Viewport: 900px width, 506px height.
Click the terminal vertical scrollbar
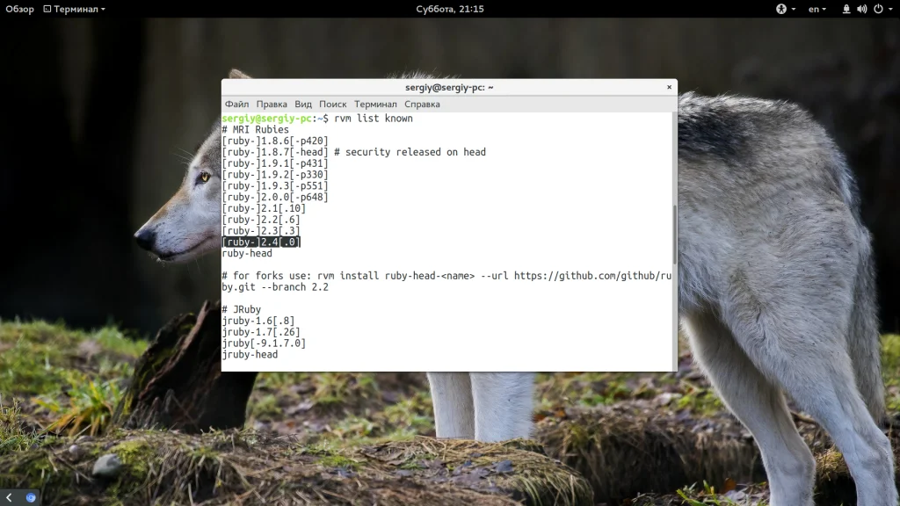point(675,234)
